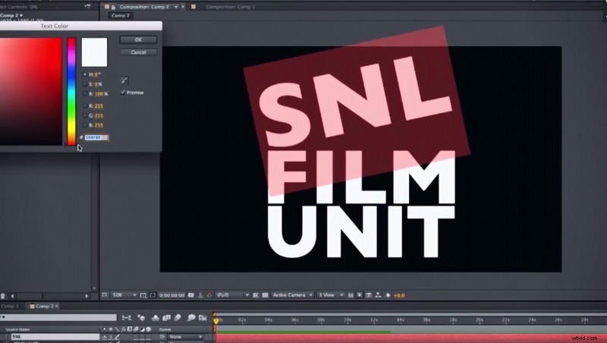The image size is (607, 343).
Task: Toggle the motion blur icon in timeline toolbar
Action: [179, 319]
